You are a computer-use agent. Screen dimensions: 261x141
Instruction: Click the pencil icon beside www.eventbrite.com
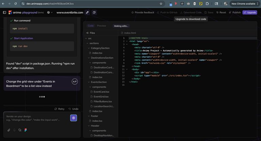[x=87, y=13]
